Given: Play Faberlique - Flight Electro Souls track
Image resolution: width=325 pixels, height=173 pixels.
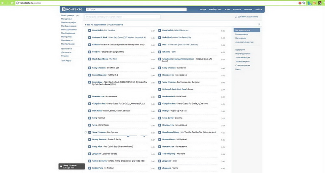Looking at the screenshot, I should pyautogui.click(x=89, y=82).
